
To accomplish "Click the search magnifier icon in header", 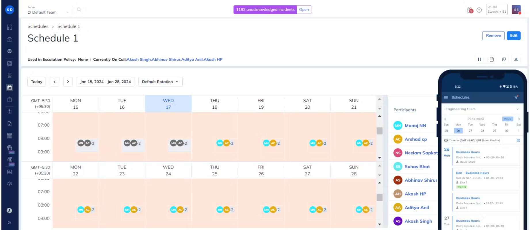I will click(x=79, y=9).
